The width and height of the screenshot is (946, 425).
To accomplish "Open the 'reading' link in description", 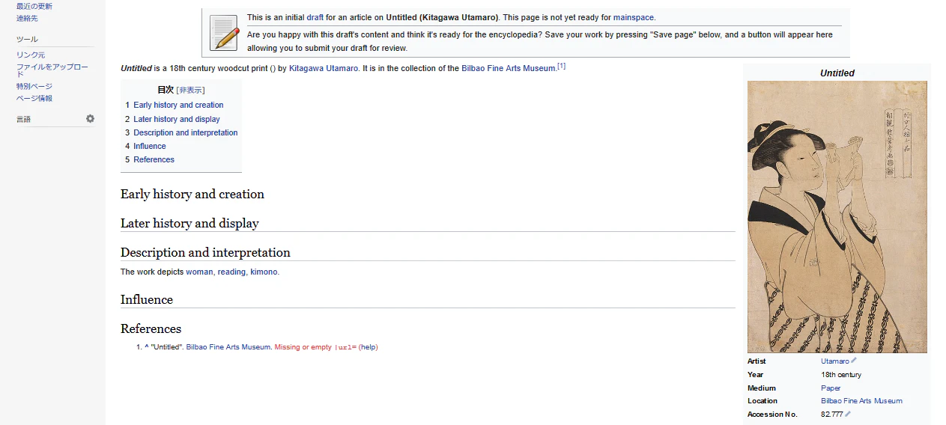I will (x=231, y=272).
